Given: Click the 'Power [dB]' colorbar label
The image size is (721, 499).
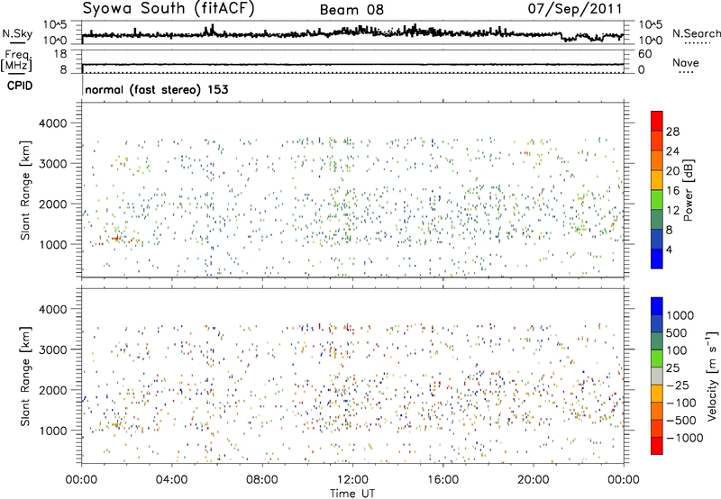Looking at the screenshot, I should (x=688, y=190).
